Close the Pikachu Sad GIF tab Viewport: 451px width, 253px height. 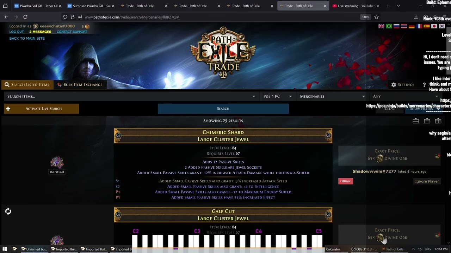(x=60, y=6)
